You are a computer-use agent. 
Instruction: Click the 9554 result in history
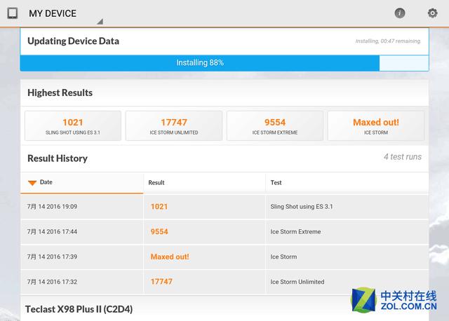point(159,232)
